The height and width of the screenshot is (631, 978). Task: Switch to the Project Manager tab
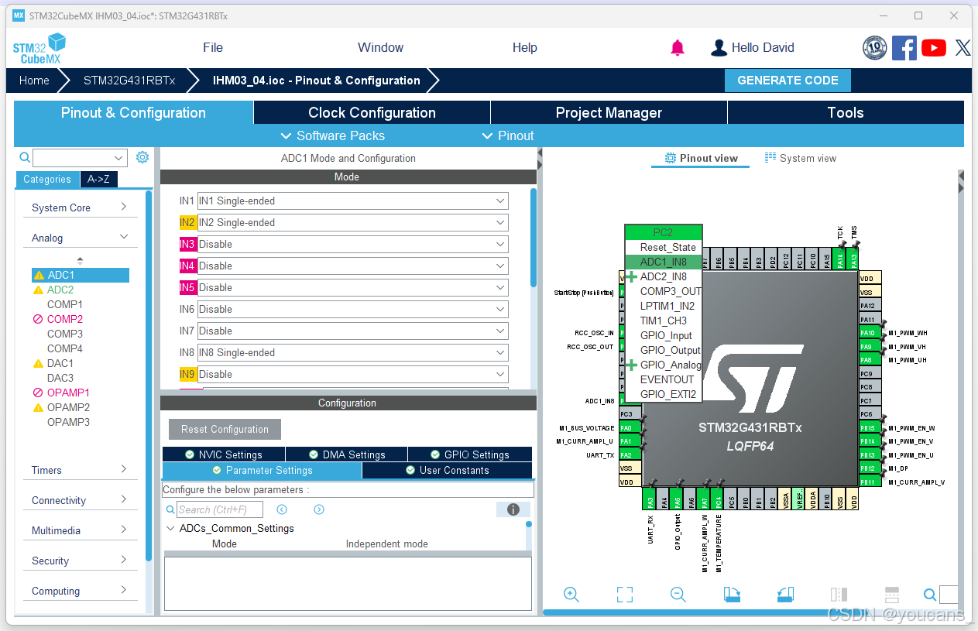(x=609, y=112)
